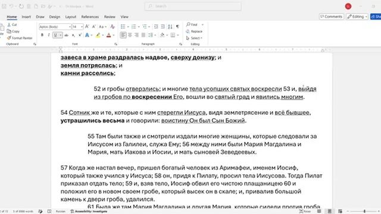Apply yellow text highlight color
Viewport: 381px width, 214px height.
tap(98, 35)
